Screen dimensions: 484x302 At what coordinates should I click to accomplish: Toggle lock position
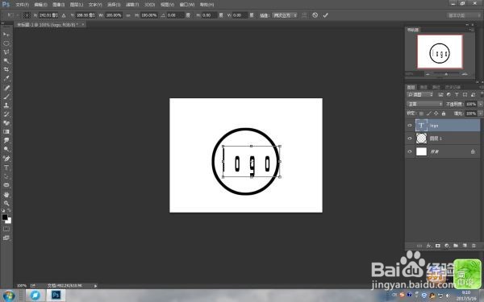(x=436, y=114)
